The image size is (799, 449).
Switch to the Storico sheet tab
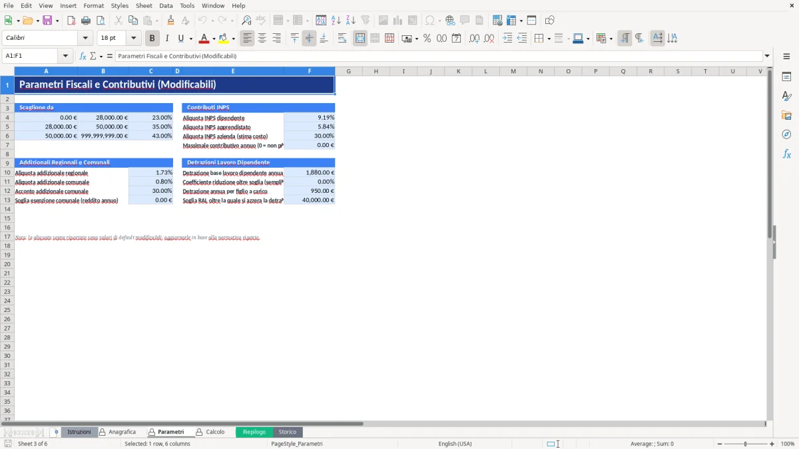point(287,432)
